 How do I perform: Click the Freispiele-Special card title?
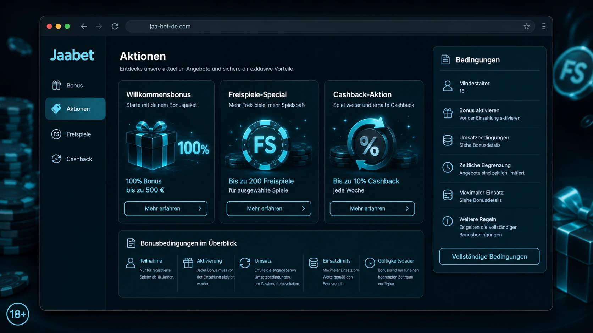[257, 94]
